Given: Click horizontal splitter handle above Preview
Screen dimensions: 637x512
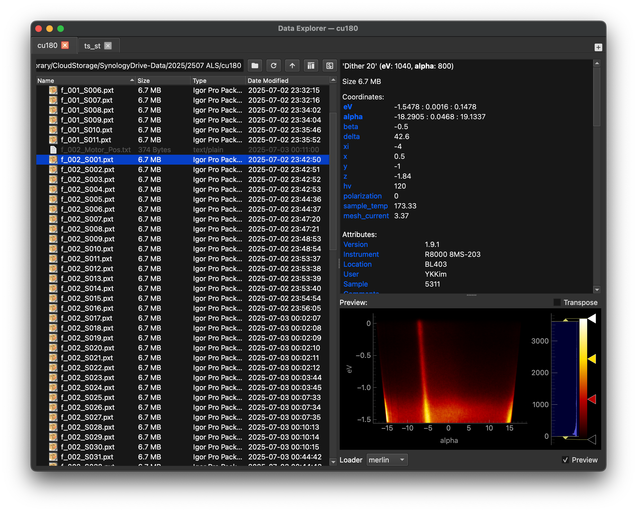Looking at the screenshot, I should tap(471, 295).
